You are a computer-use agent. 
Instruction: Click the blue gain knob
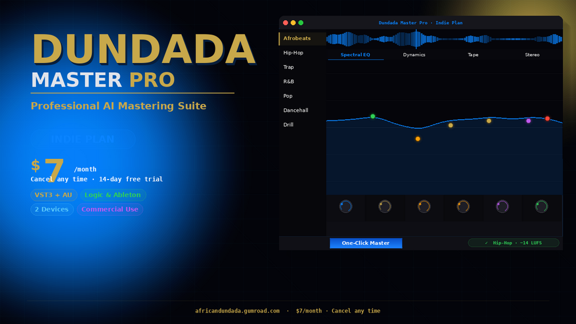point(346,206)
